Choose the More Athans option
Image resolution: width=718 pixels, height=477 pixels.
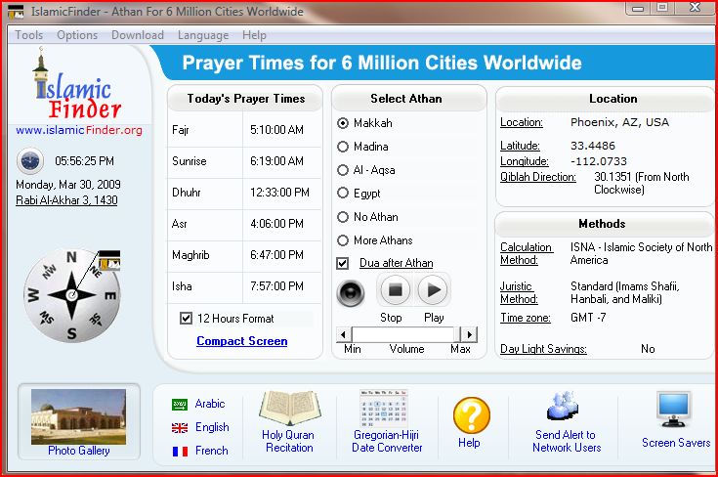(x=343, y=240)
